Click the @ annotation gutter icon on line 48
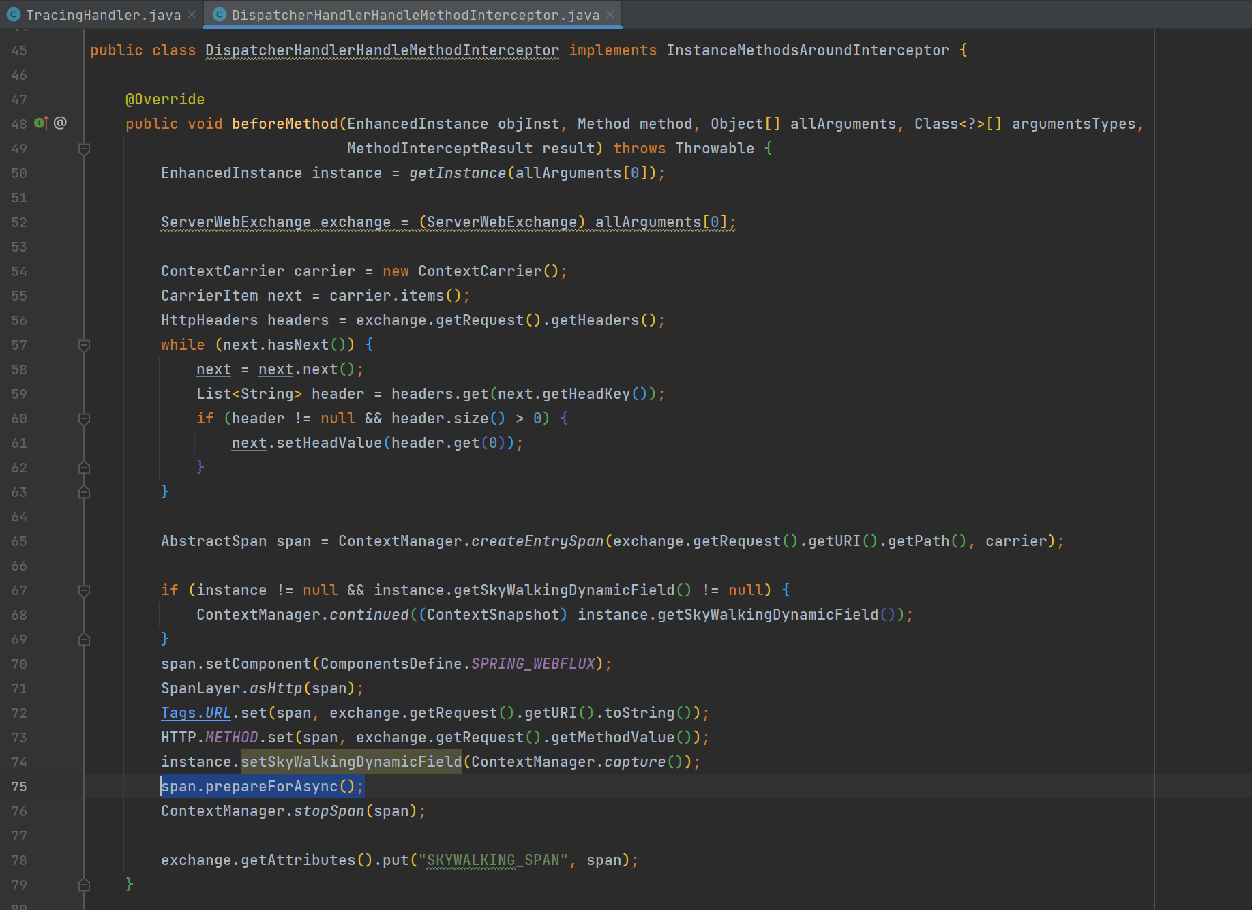Screen dimensions: 1252x910 (60, 123)
